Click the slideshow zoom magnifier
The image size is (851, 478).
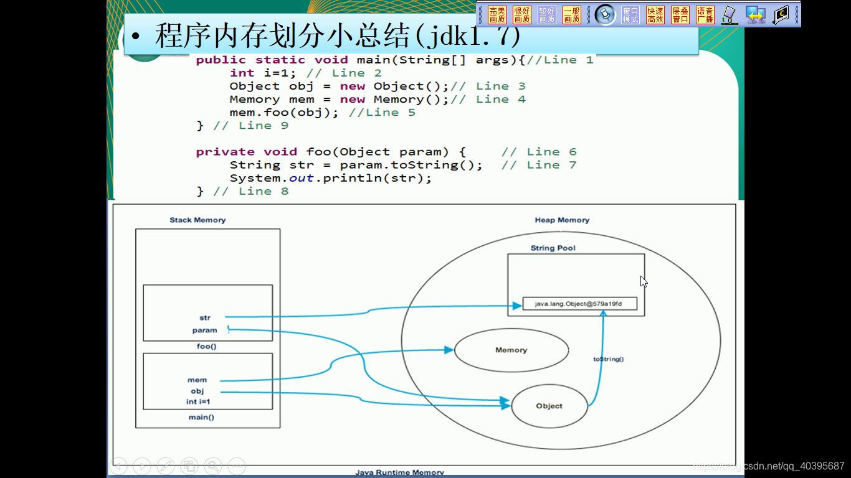click(x=213, y=466)
